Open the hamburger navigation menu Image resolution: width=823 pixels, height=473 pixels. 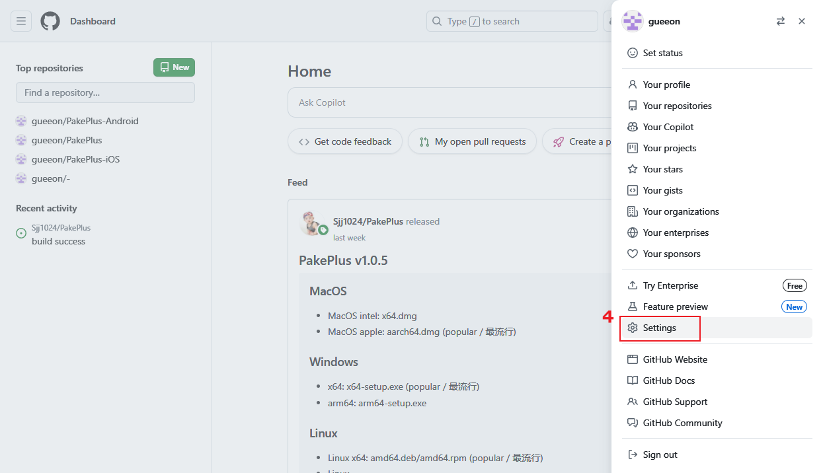pos(21,21)
